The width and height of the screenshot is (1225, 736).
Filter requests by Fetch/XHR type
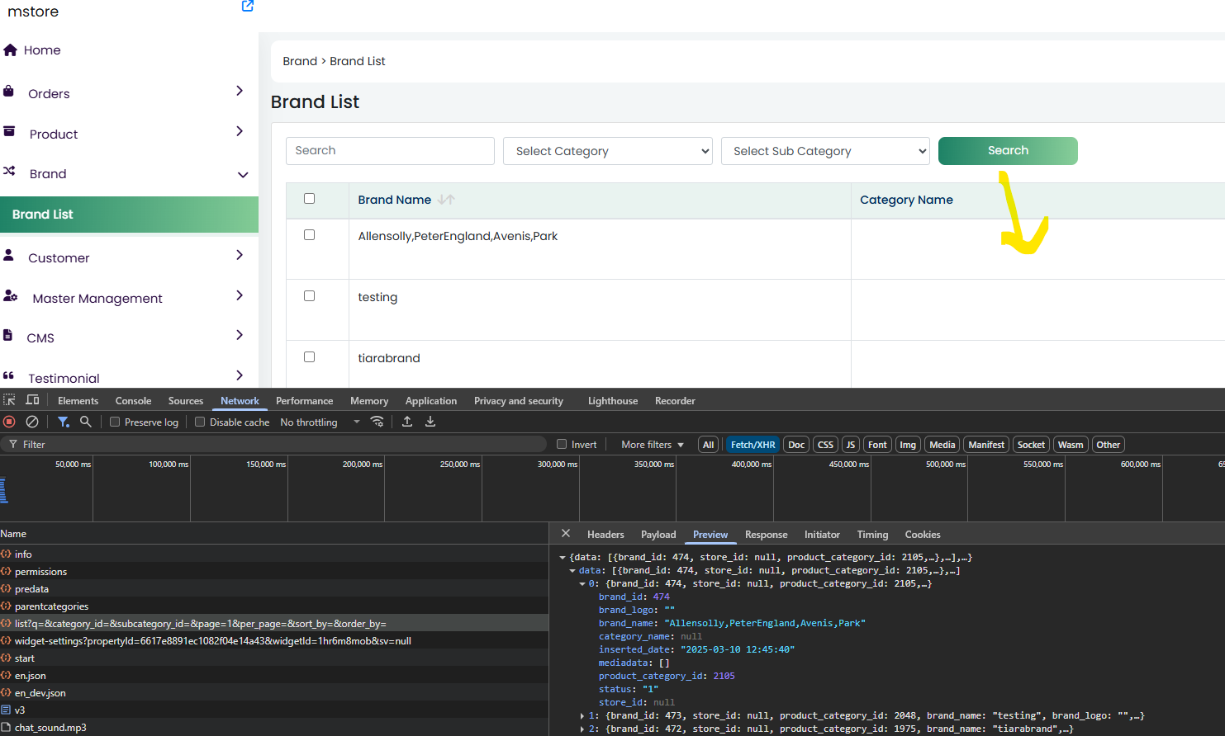753,445
